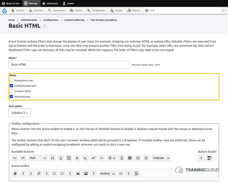Add Basic HTML to shortcuts with star
The image size is (228, 182).
point(45,26)
